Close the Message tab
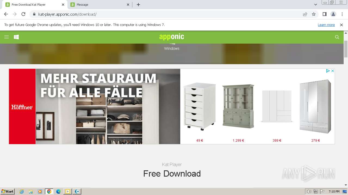Image resolution: width=348 pixels, height=195 pixels. pos(128,5)
